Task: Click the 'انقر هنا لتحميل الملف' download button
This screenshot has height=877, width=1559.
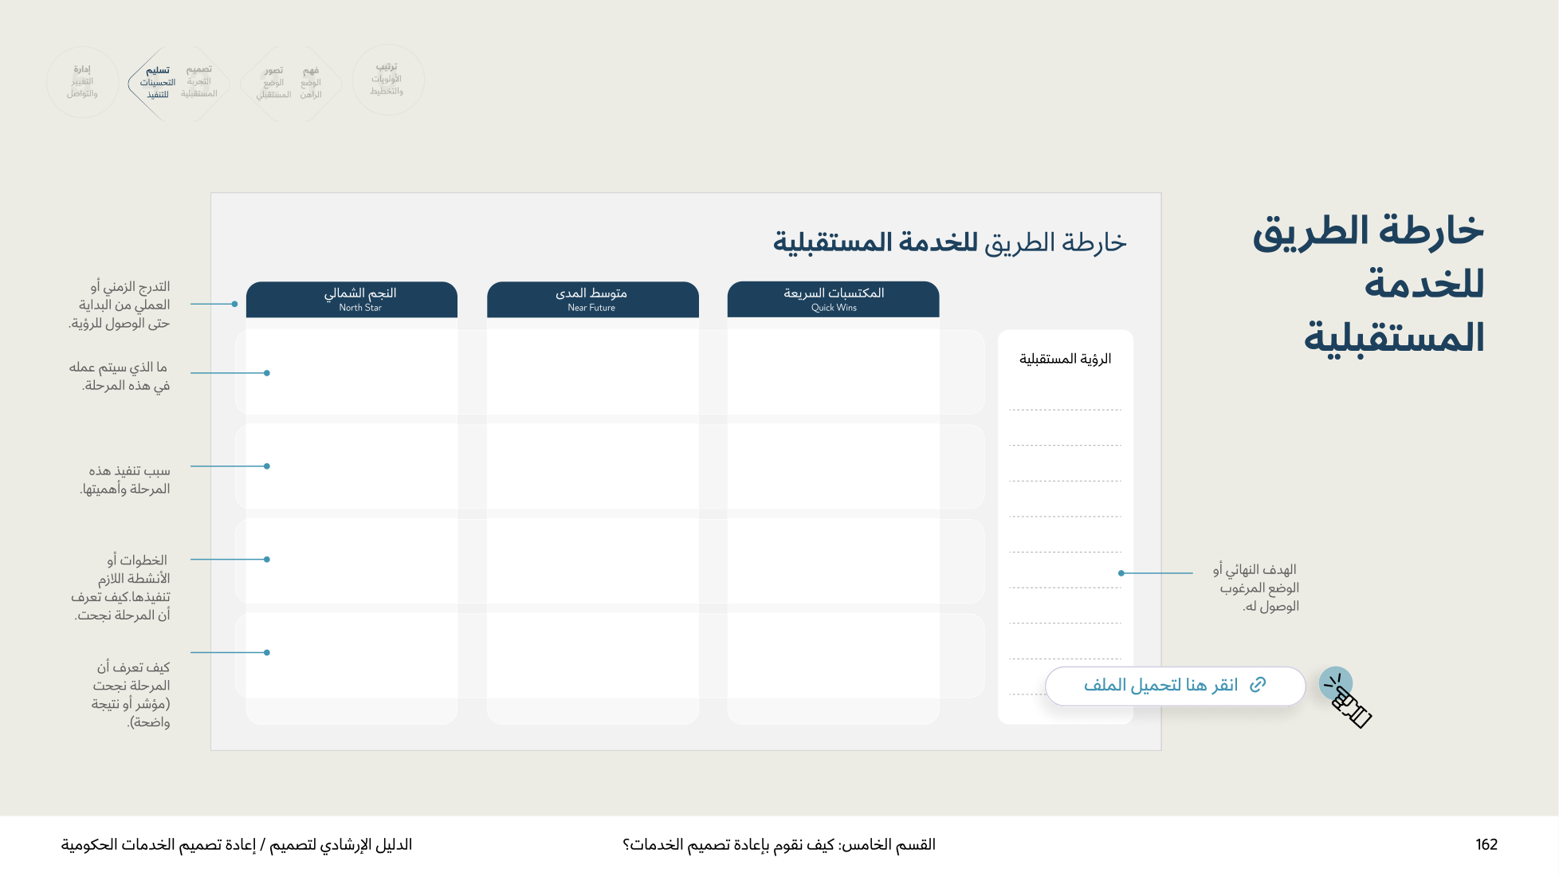Action: [x=1175, y=686]
